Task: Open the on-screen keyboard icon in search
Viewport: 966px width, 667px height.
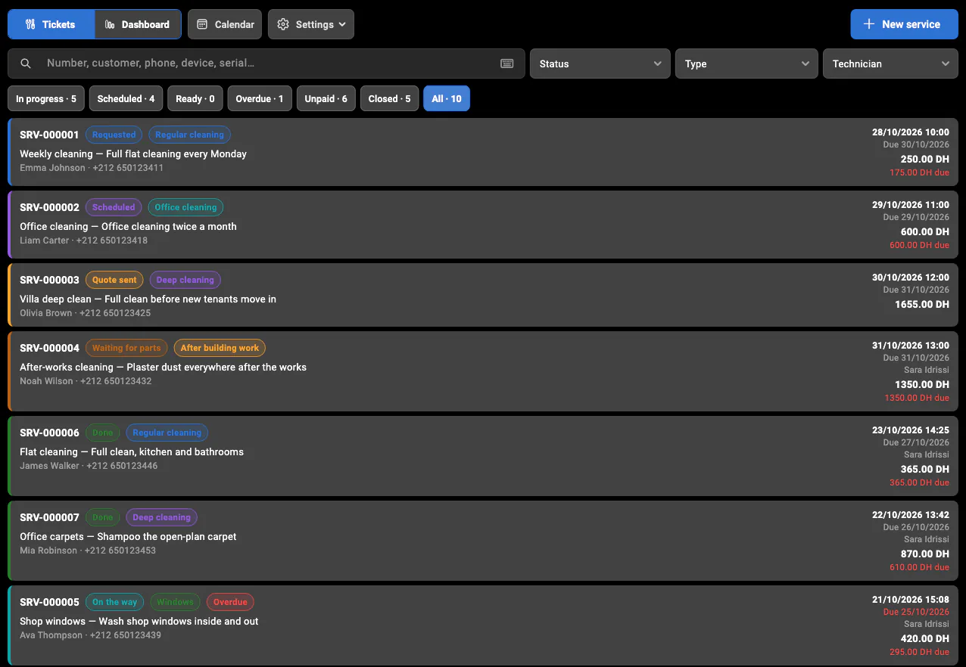Action: coord(507,64)
